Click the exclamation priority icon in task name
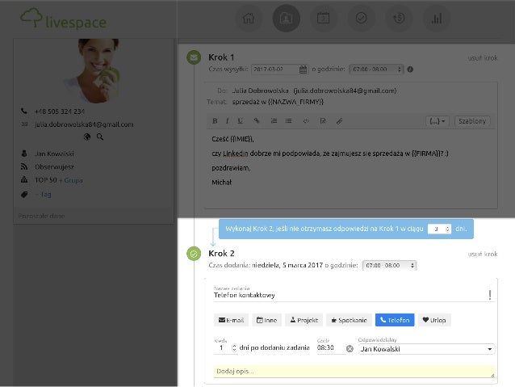 [490, 295]
